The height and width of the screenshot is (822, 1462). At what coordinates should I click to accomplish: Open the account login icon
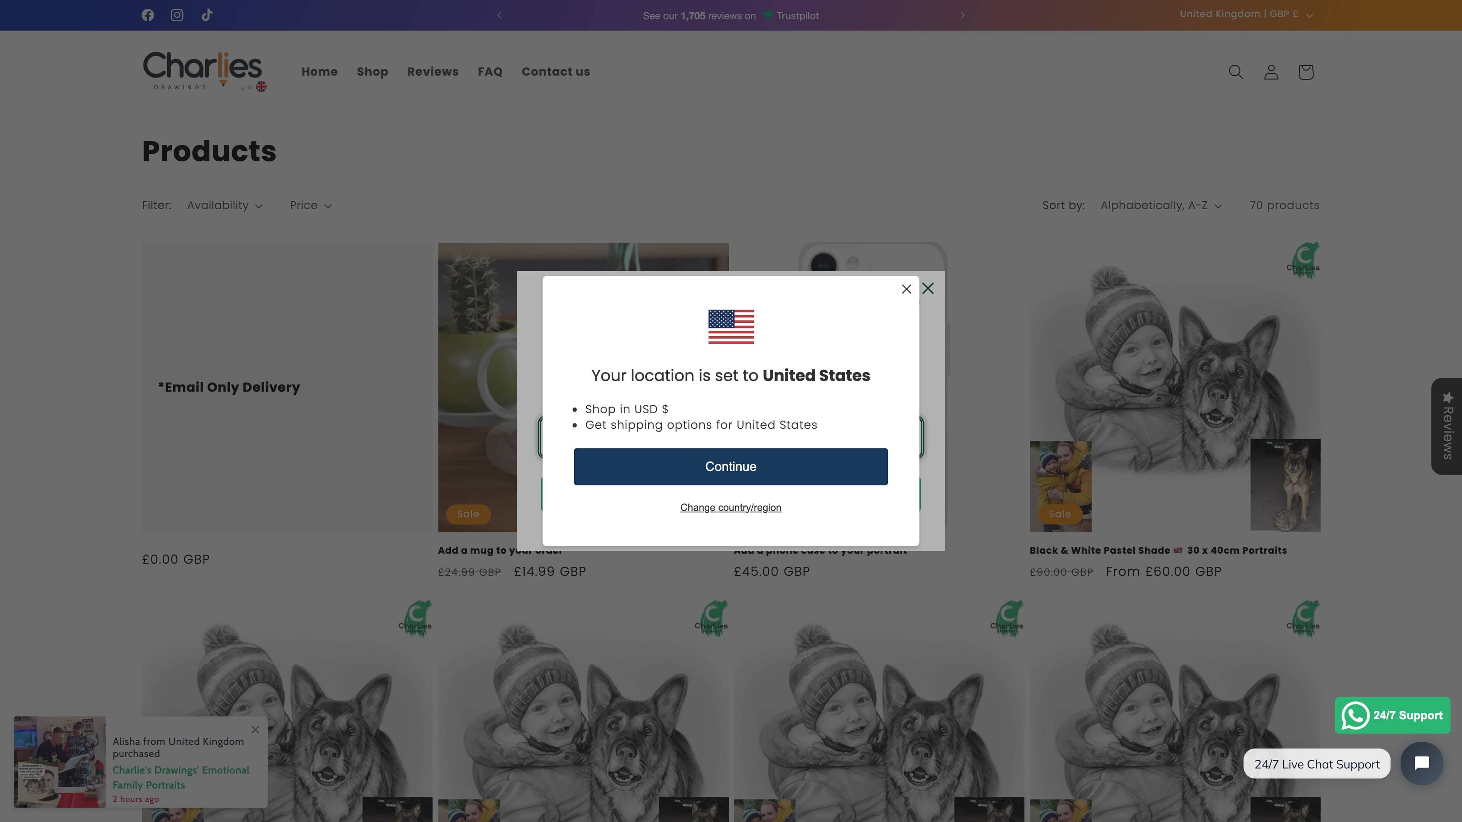1271,72
